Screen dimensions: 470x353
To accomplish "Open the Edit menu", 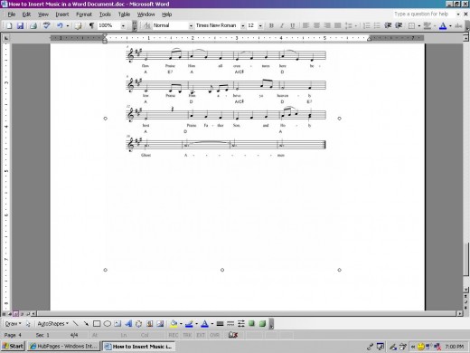I will click(26, 14).
